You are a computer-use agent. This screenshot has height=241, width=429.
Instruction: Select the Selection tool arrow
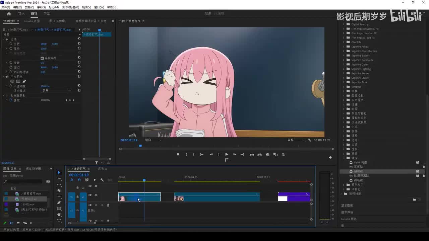(x=59, y=172)
